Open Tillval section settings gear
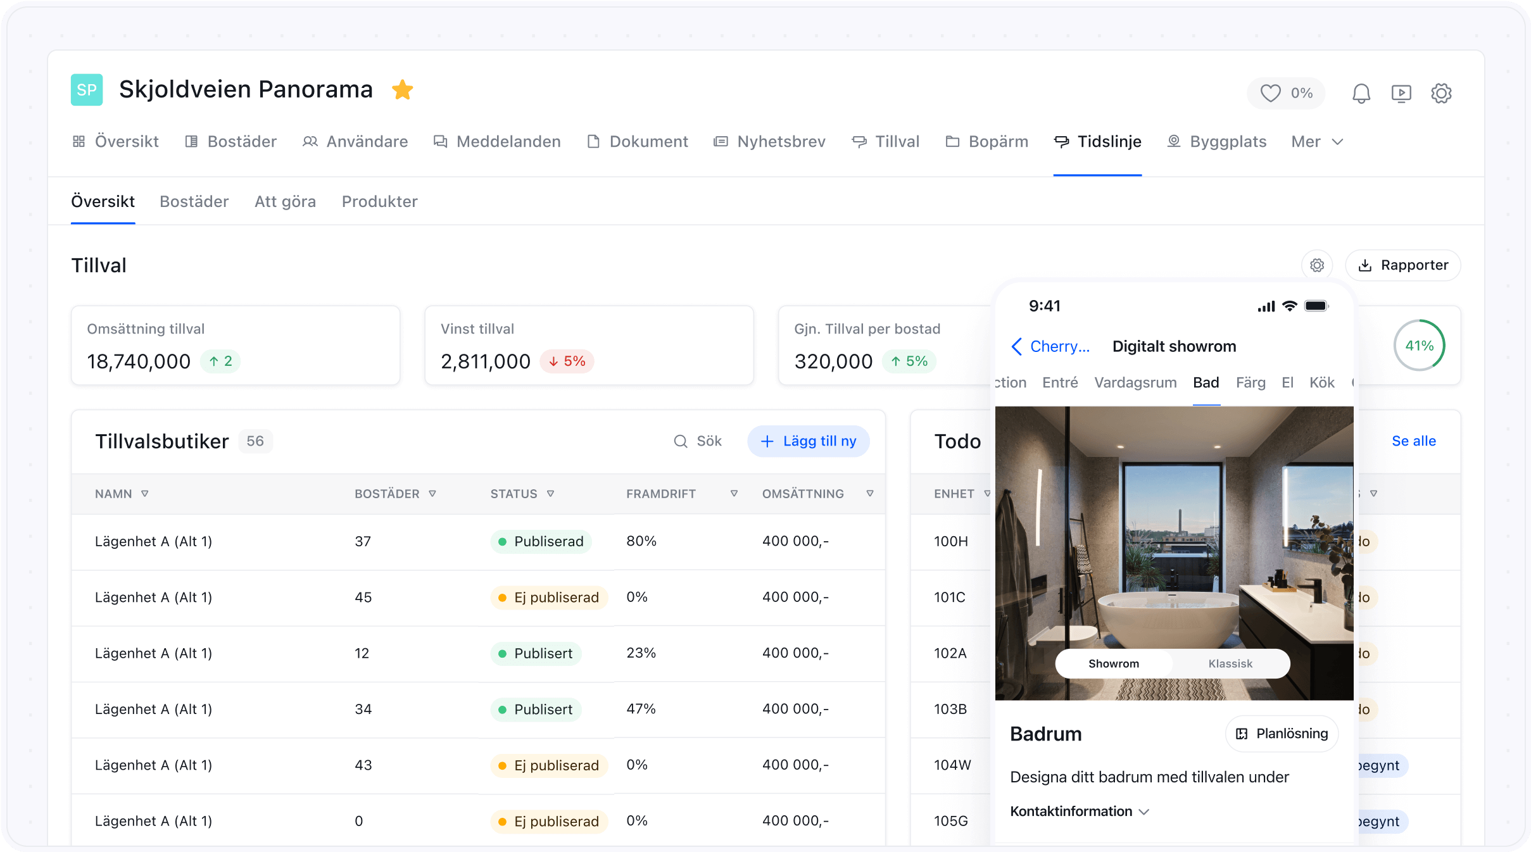The height and width of the screenshot is (852, 1531). pos(1317,265)
